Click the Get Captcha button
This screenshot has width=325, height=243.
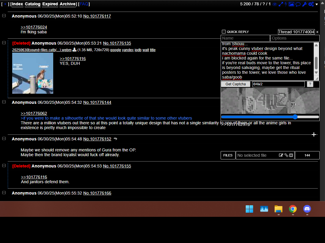click(236, 84)
